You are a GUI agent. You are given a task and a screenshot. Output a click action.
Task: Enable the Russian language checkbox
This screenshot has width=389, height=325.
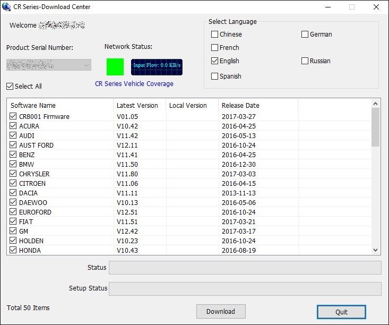[x=305, y=61]
